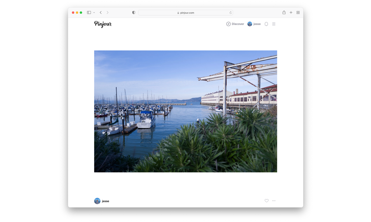Click the forward navigation arrow

pos(107,12)
